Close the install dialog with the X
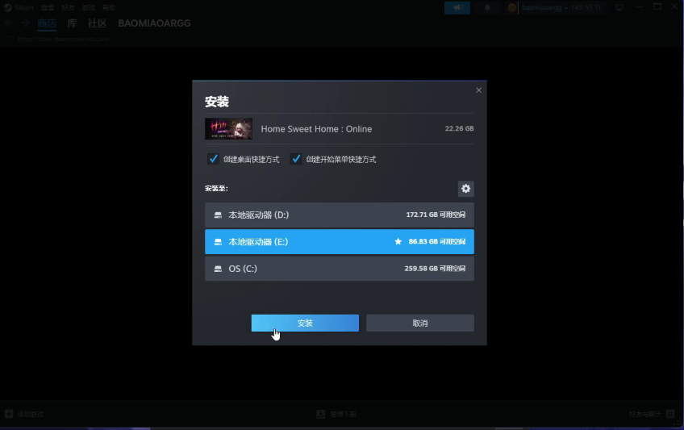Viewport: 684px width, 430px height. click(478, 90)
